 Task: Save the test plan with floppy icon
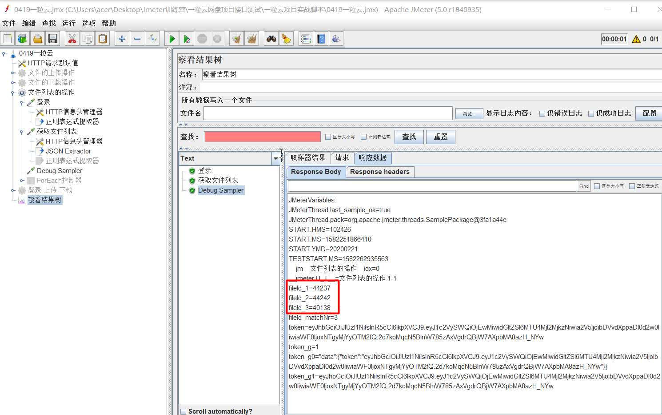[x=52, y=39]
